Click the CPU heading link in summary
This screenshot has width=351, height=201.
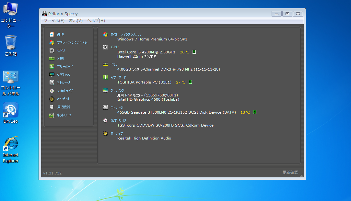[115, 47]
